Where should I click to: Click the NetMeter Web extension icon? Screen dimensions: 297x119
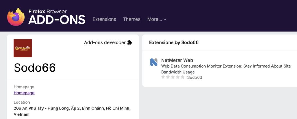coord(154,62)
